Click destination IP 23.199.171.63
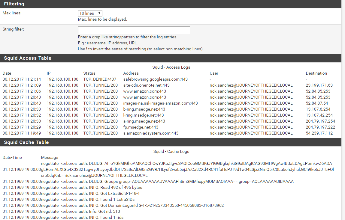 click(x=319, y=85)
